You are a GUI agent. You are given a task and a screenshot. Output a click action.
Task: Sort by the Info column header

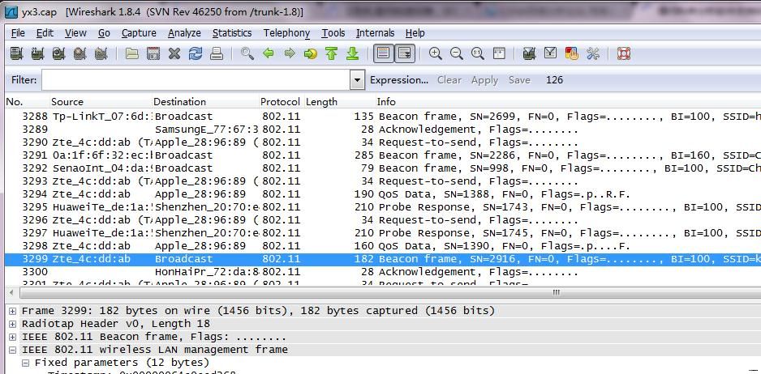coord(568,102)
